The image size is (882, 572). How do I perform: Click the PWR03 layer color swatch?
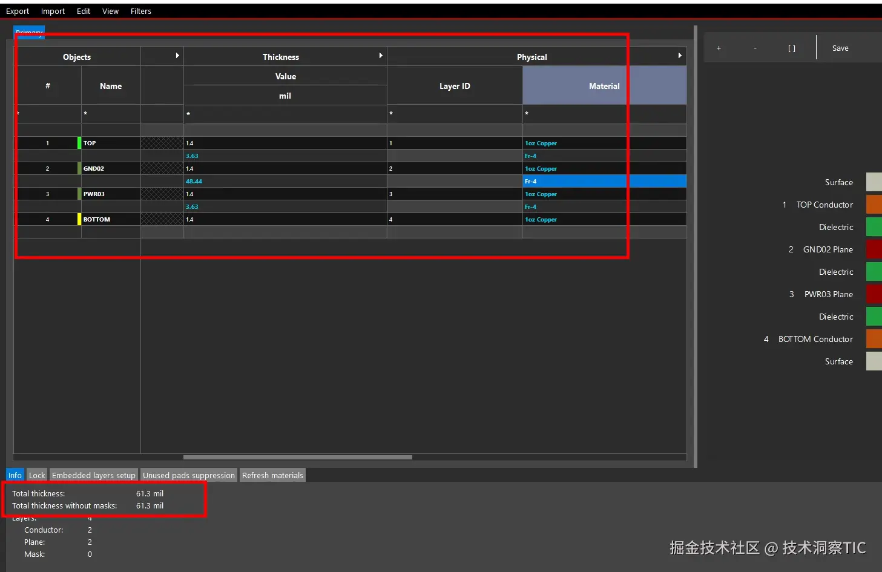pos(79,194)
